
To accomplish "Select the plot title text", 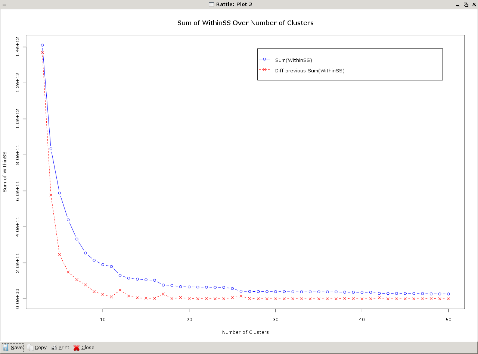I will tap(245, 23).
